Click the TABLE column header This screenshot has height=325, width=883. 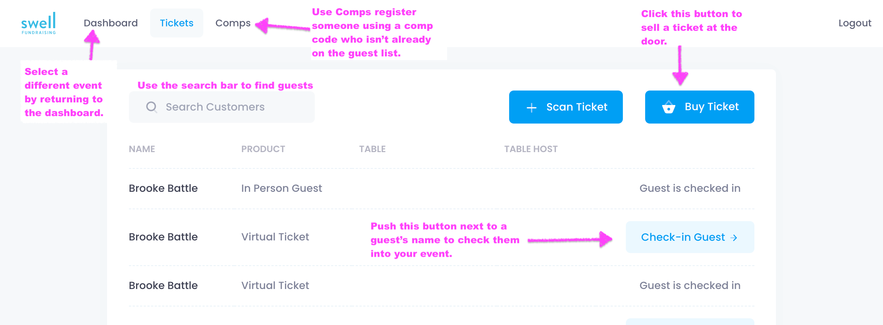point(372,149)
